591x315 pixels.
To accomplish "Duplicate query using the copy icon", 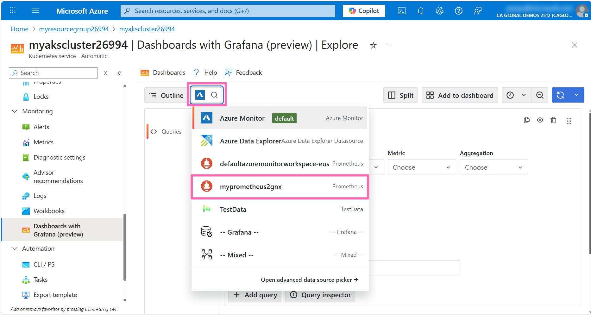I will (526, 120).
